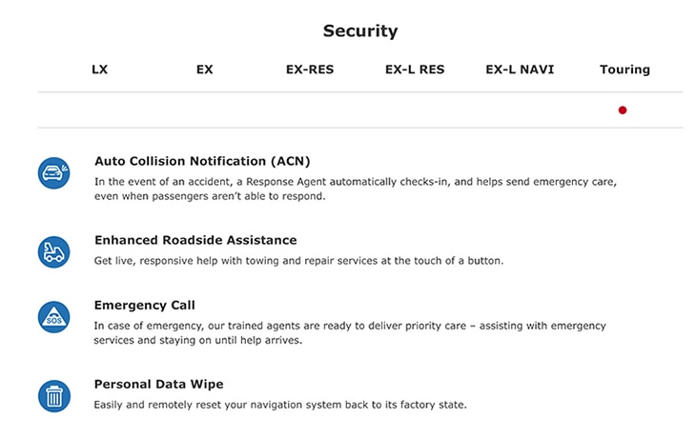
Task: Click the red availability dot under Touring
Action: coord(623,109)
